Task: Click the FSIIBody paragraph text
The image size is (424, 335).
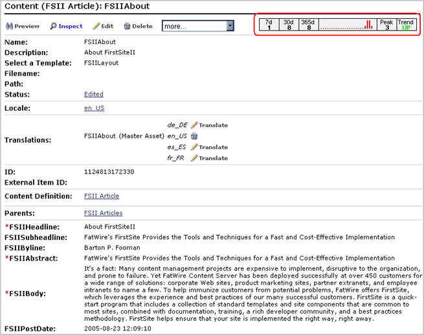Action: point(253,294)
